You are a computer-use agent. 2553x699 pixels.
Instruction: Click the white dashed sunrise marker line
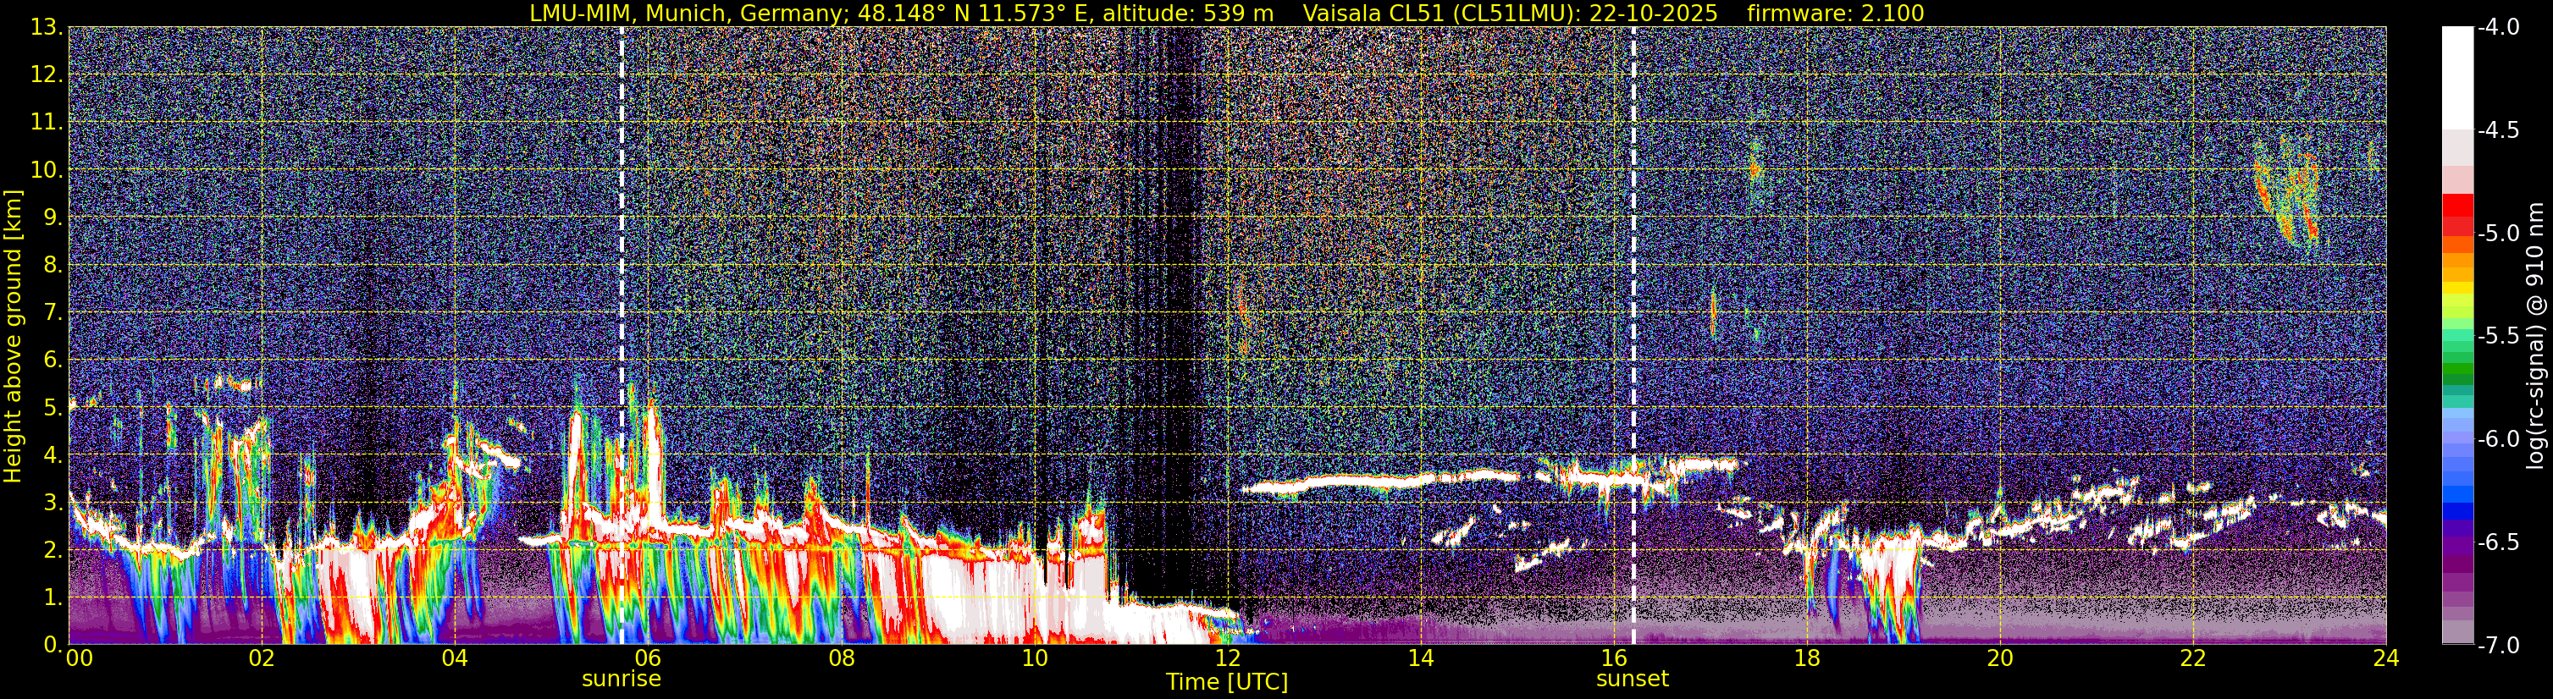pos(622,336)
